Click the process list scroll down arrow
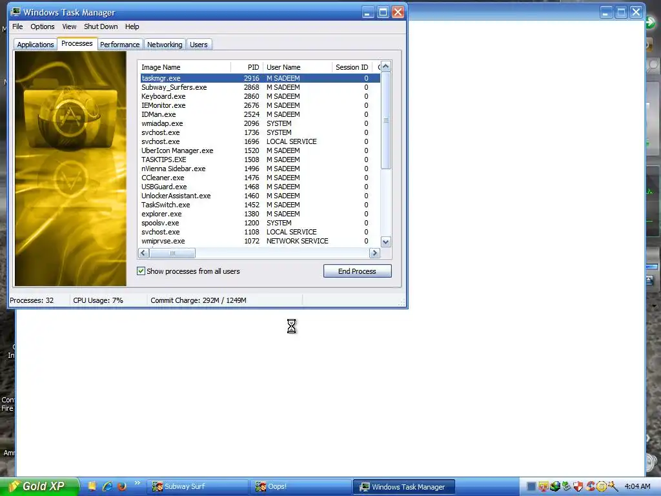Image resolution: width=661 pixels, height=496 pixels. [386, 242]
